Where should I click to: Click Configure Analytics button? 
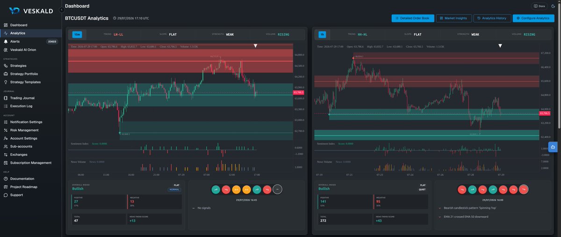tap(533, 18)
